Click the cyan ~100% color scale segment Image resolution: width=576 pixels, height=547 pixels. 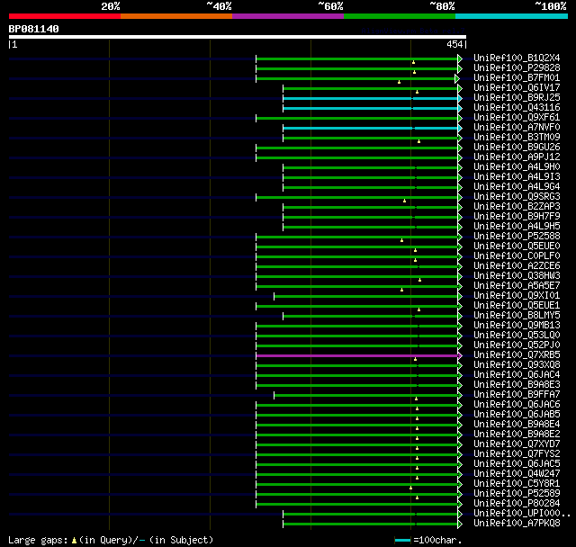click(x=511, y=16)
